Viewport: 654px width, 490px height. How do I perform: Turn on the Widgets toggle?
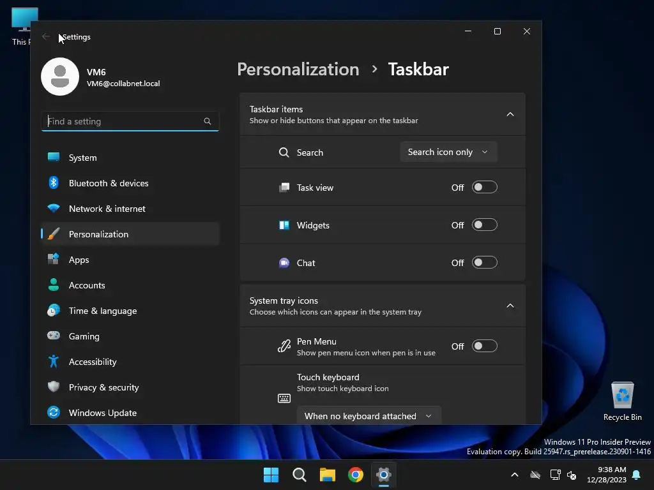coord(485,225)
